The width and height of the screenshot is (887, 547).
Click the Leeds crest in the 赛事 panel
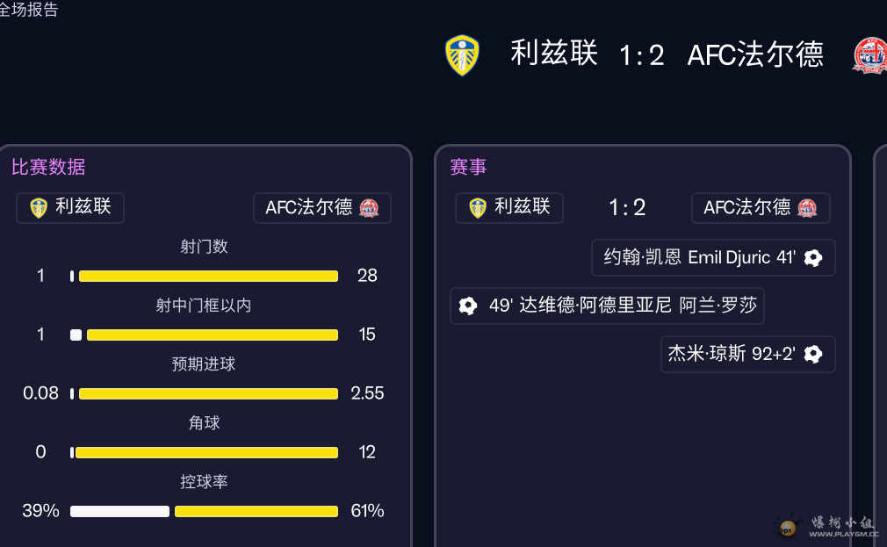[478, 207]
